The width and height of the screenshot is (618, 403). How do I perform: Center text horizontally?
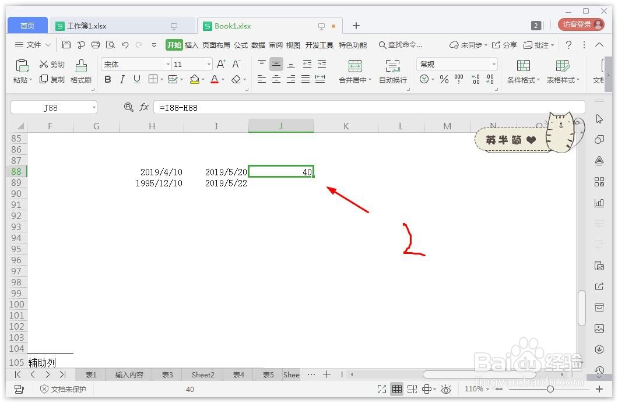[x=276, y=80]
